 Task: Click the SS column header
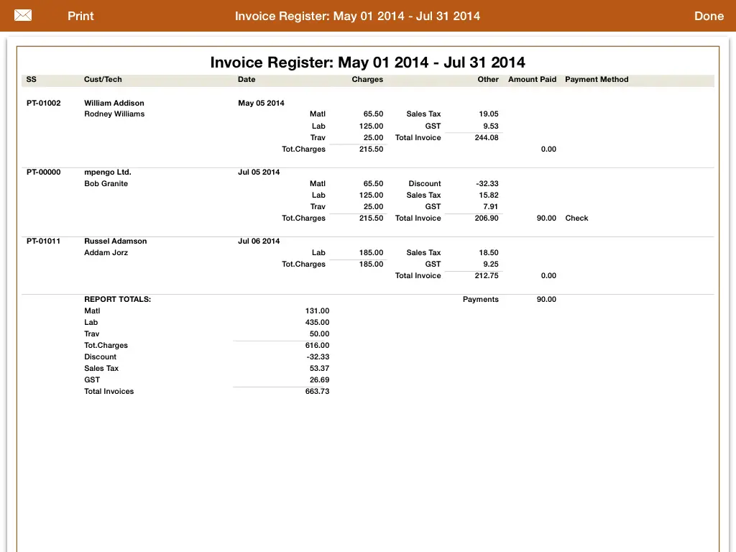click(x=32, y=79)
